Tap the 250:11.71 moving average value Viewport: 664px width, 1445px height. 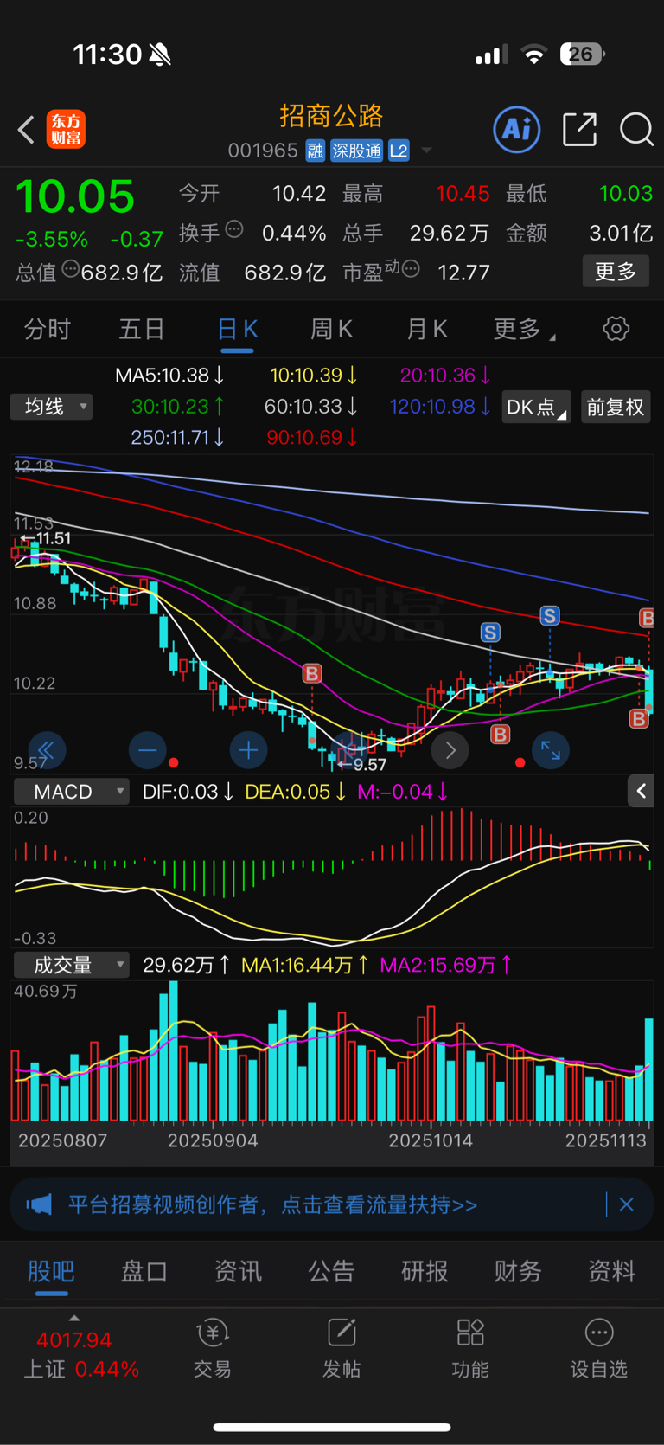click(x=177, y=438)
